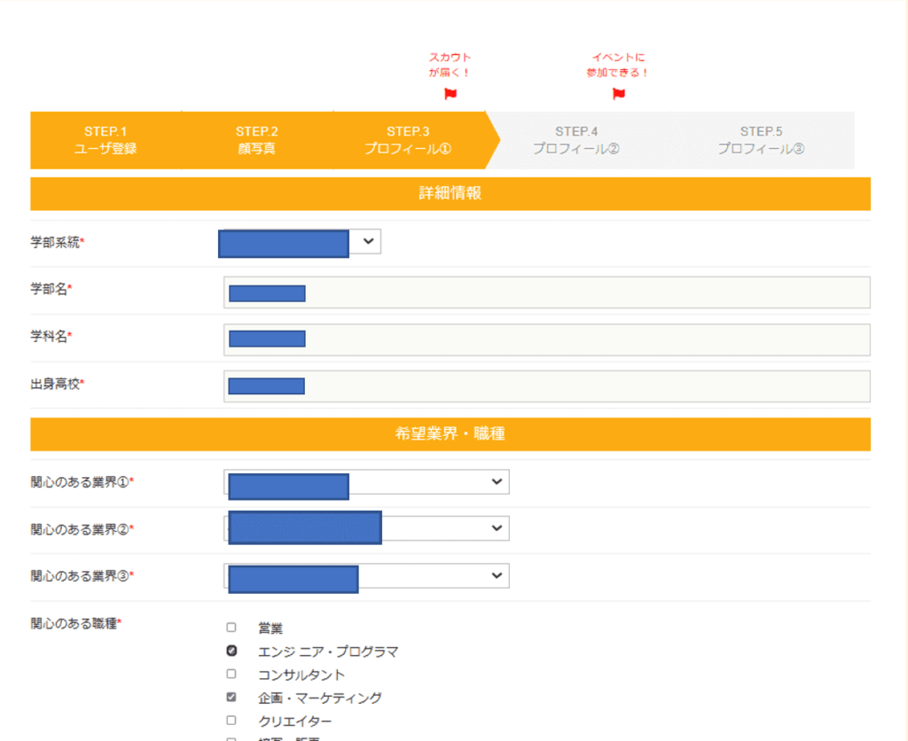
Task: Open the STEP.4 プロフィール② step
Action: 576,140
